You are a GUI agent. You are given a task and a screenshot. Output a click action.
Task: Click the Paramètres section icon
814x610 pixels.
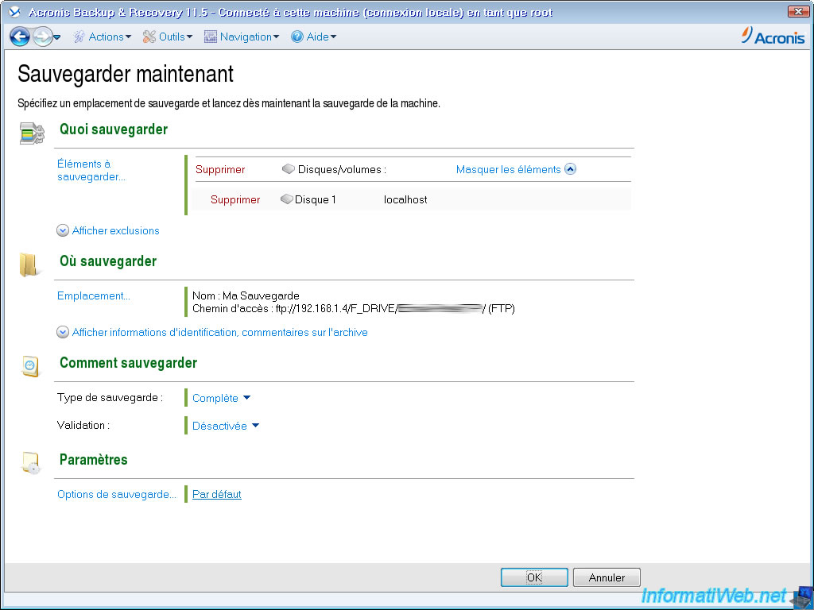(x=30, y=463)
